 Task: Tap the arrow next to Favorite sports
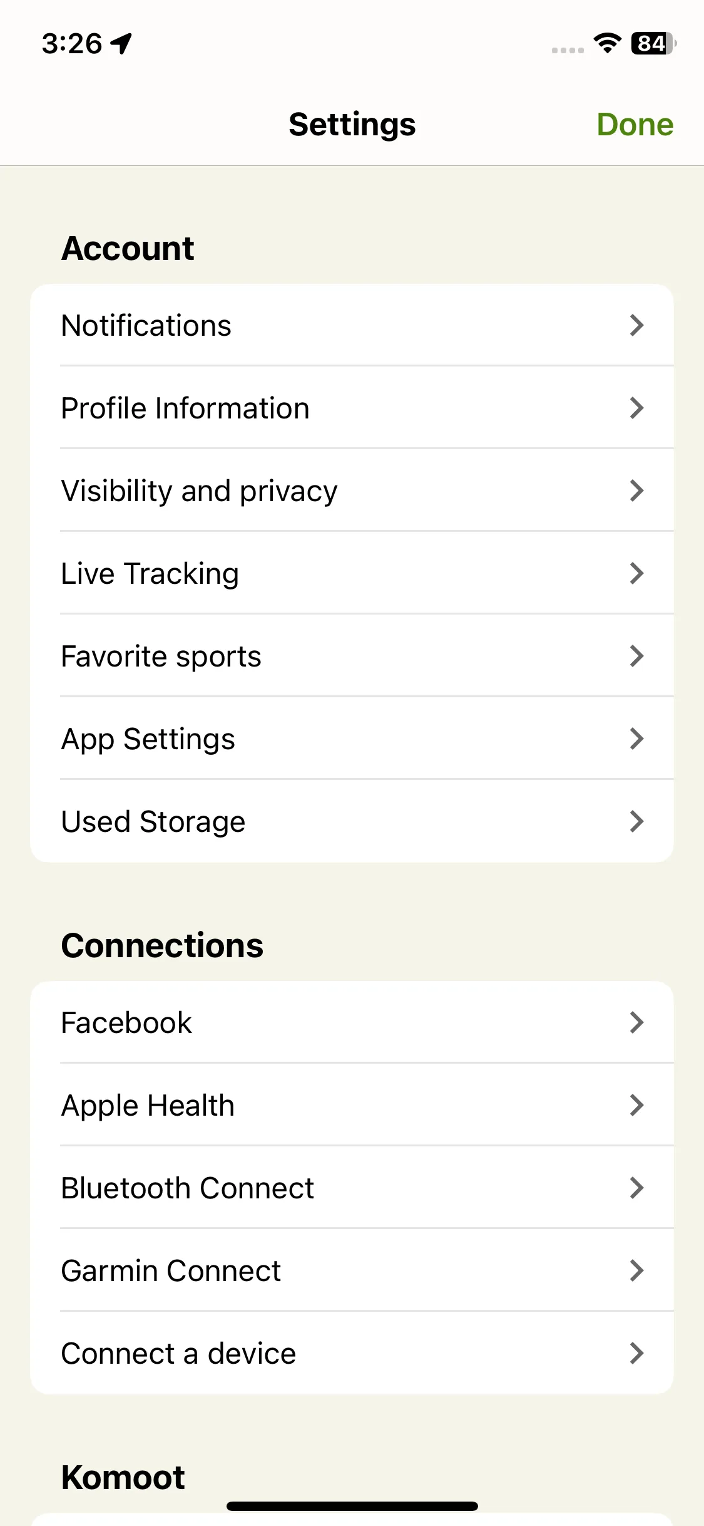636,656
